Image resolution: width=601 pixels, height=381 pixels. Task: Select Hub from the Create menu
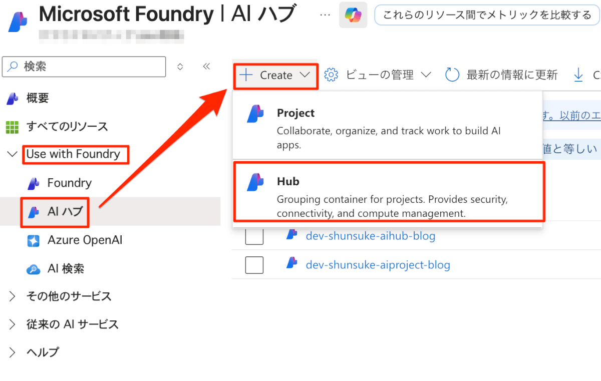pyautogui.click(x=388, y=191)
